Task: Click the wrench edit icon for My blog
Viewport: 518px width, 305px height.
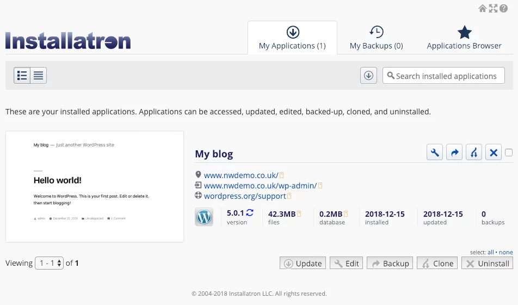Action: coord(435,152)
